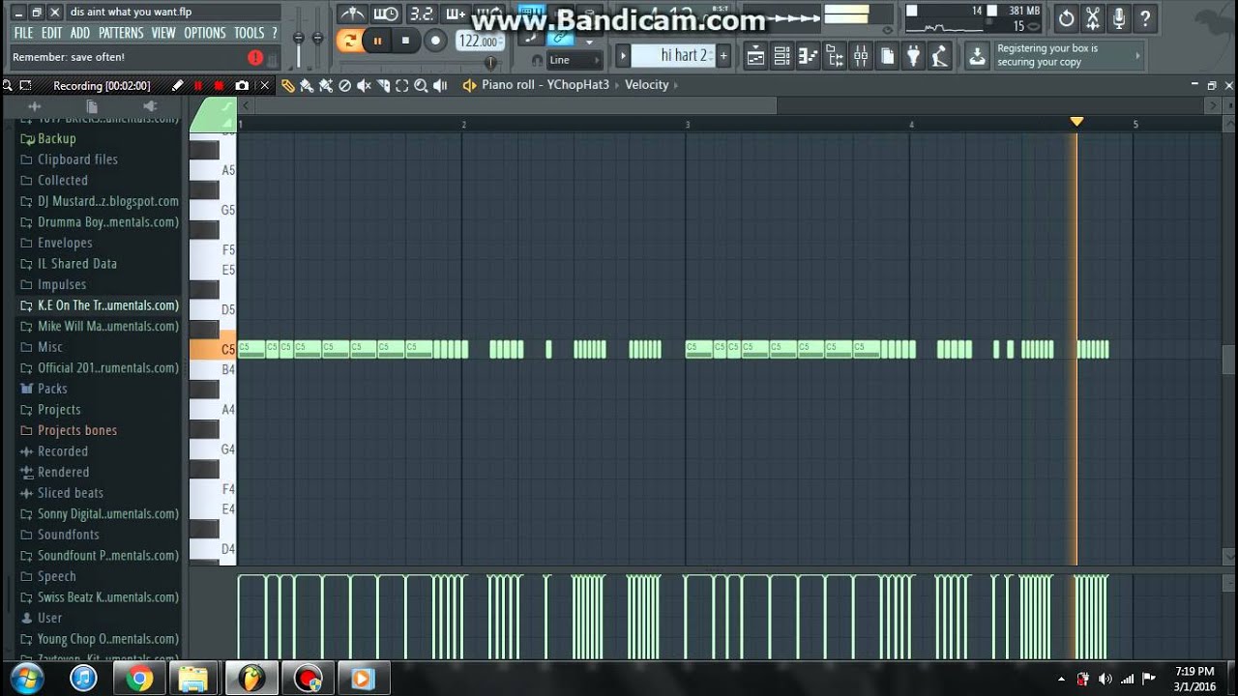The width and height of the screenshot is (1238, 696).
Task: Click the Registering your box news text
Action: [1047, 55]
